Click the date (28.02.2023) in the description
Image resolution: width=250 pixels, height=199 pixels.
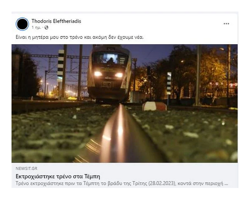[x=162, y=183]
